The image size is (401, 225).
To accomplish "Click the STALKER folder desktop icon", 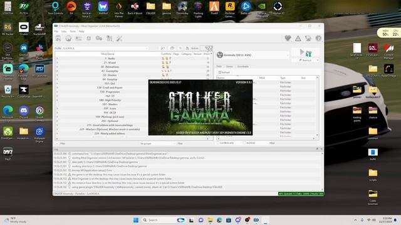I will click(150, 8).
